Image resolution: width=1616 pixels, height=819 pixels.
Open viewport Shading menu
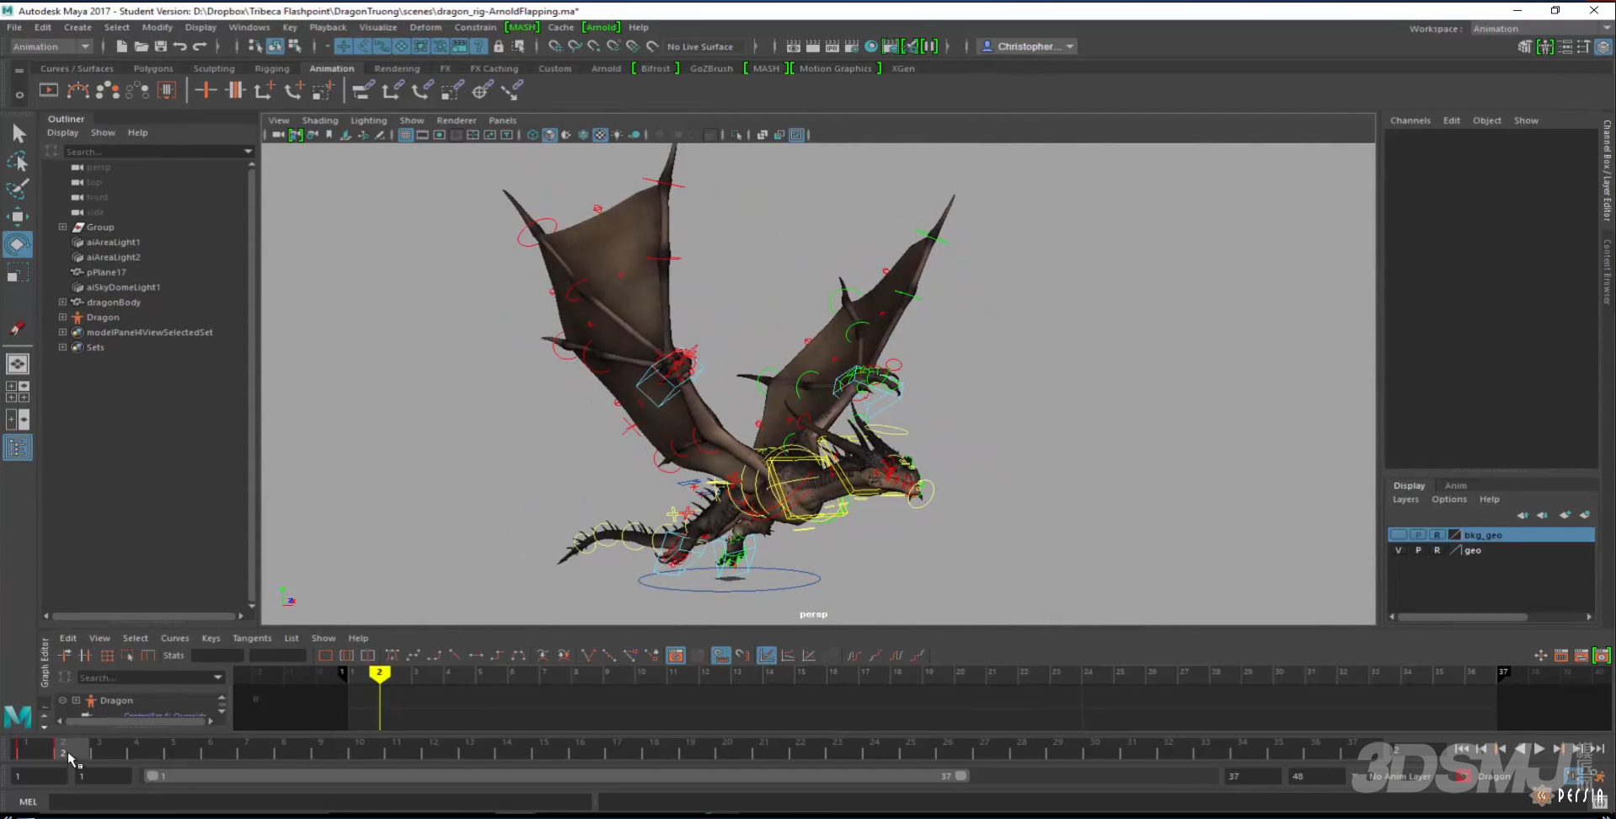pos(319,120)
